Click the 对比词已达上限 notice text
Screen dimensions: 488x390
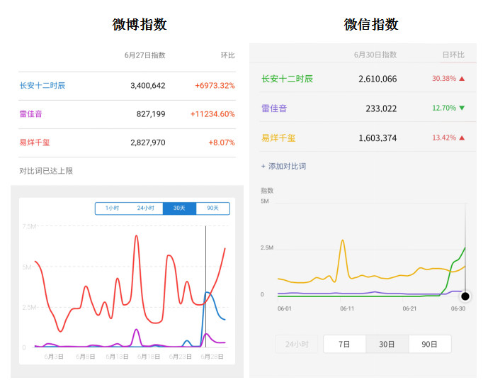click(x=46, y=171)
